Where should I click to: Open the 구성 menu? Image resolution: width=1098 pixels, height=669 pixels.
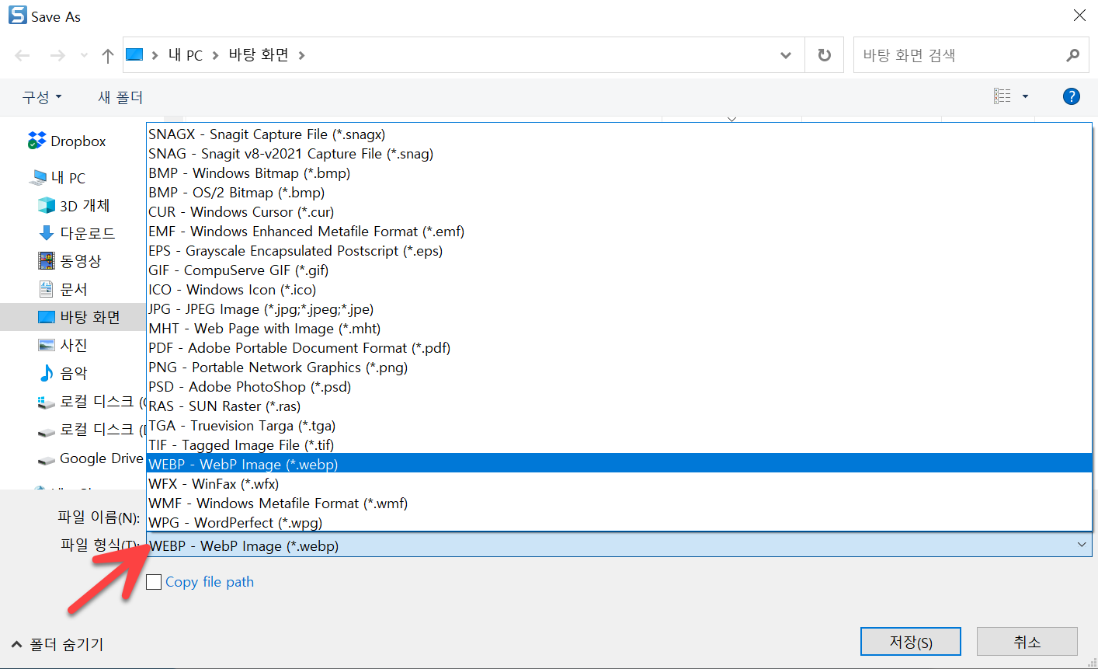point(42,96)
